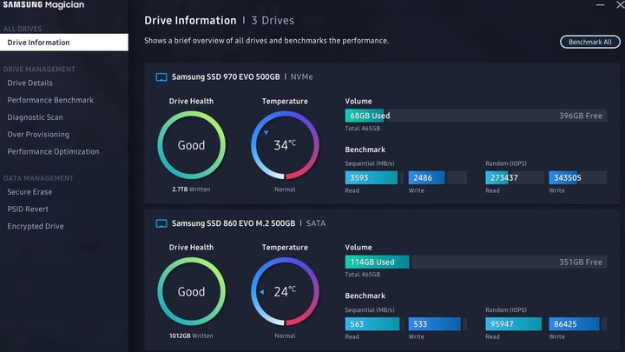
Task: Click the 563 sequential read bar
Action: click(374, 324)
